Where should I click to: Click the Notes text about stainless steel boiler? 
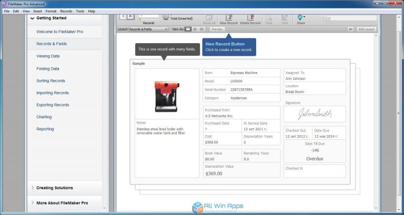click(161, 131)
